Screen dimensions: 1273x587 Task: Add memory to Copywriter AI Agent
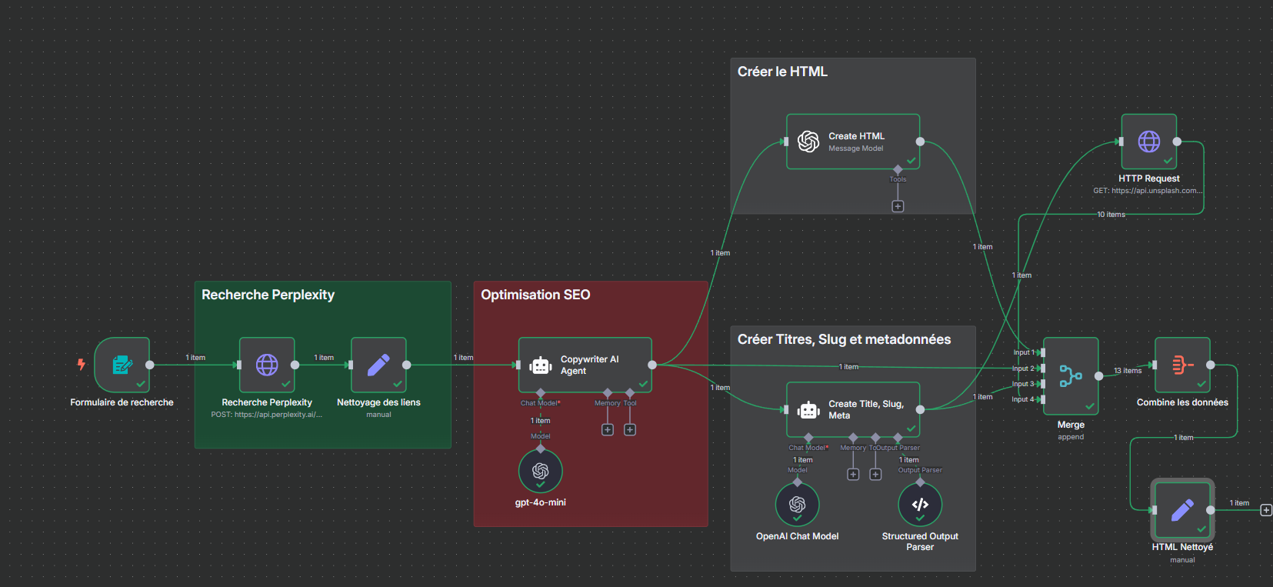(x=608, y=429)
